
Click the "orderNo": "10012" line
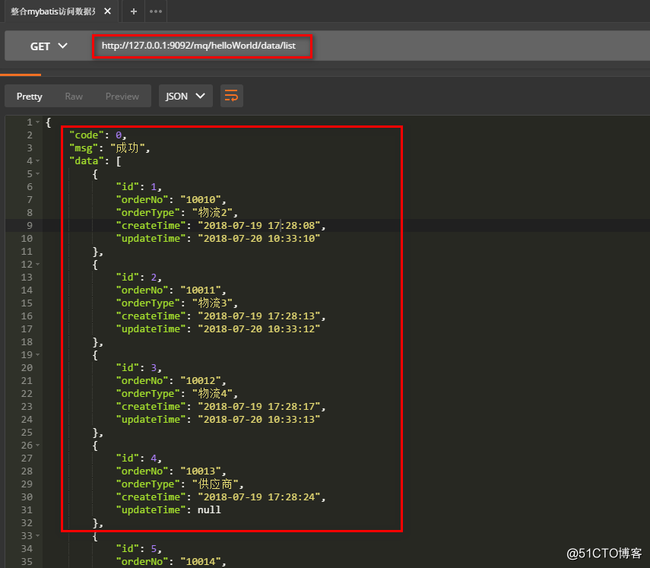(x=171, y=381)
